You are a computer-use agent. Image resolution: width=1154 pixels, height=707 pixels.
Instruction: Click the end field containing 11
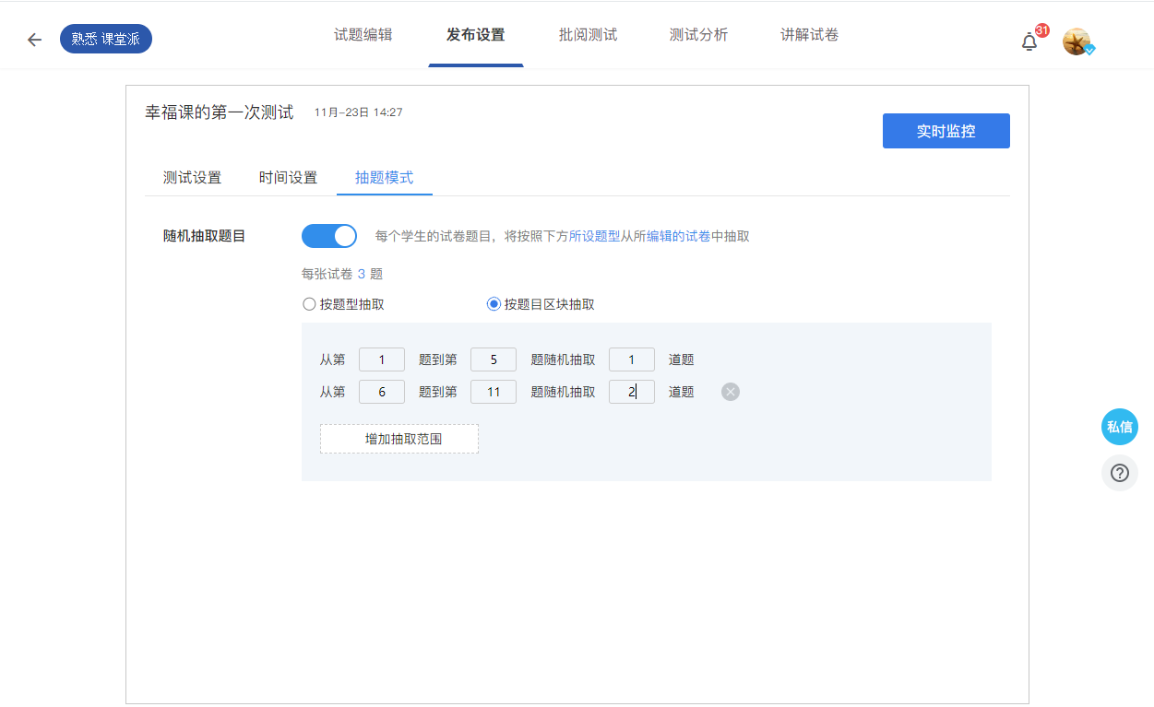(494, 392)
